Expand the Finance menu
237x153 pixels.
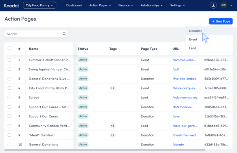coord(126,5)
